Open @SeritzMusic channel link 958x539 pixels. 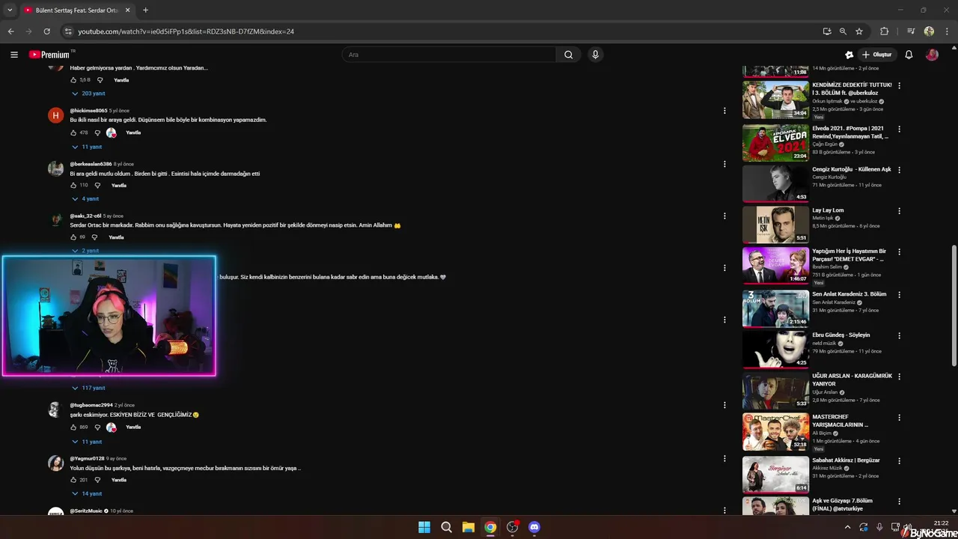click(x=86, y=511)
